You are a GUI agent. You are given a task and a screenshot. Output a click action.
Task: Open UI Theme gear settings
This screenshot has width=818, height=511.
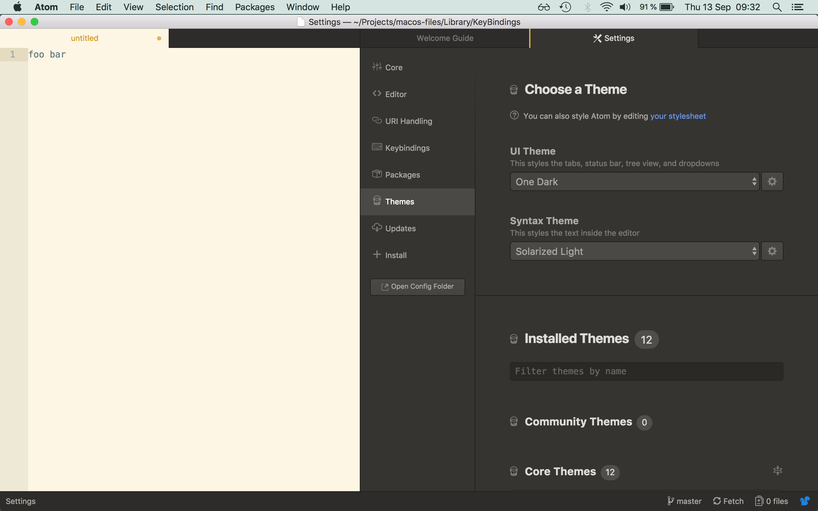coord(772,181)
